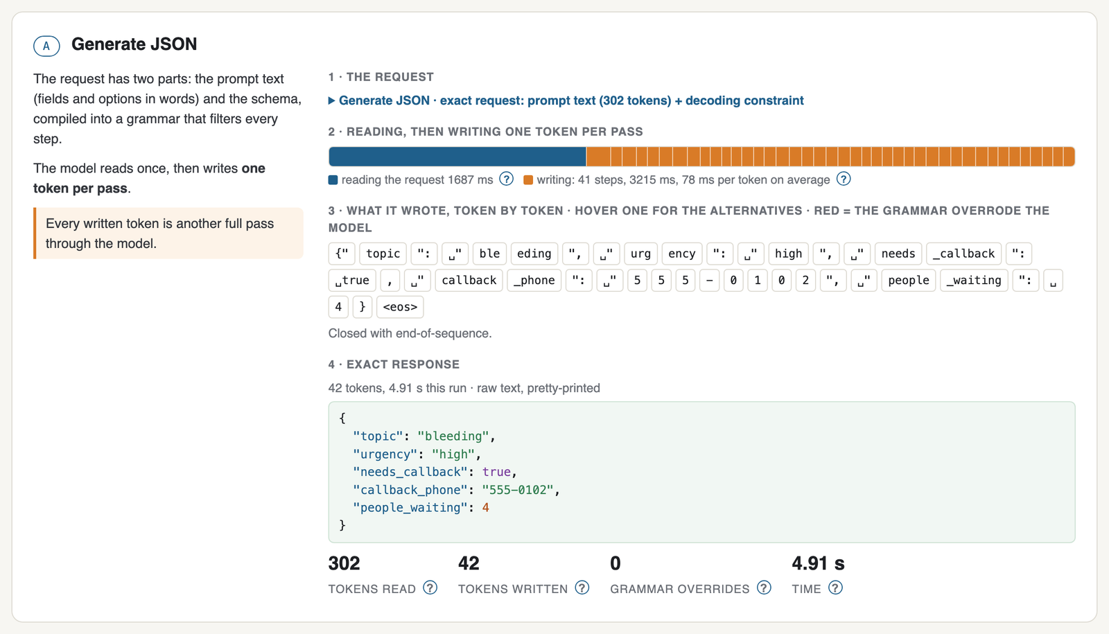Screen dimensions: 1109x634
Task: Select the '_phone' token chip
Action: point(534,280)
